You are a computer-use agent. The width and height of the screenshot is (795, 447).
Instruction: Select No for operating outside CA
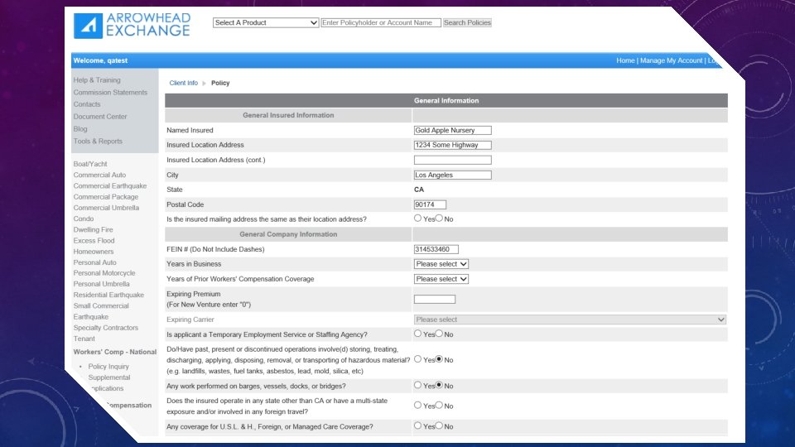coord(439,406)
